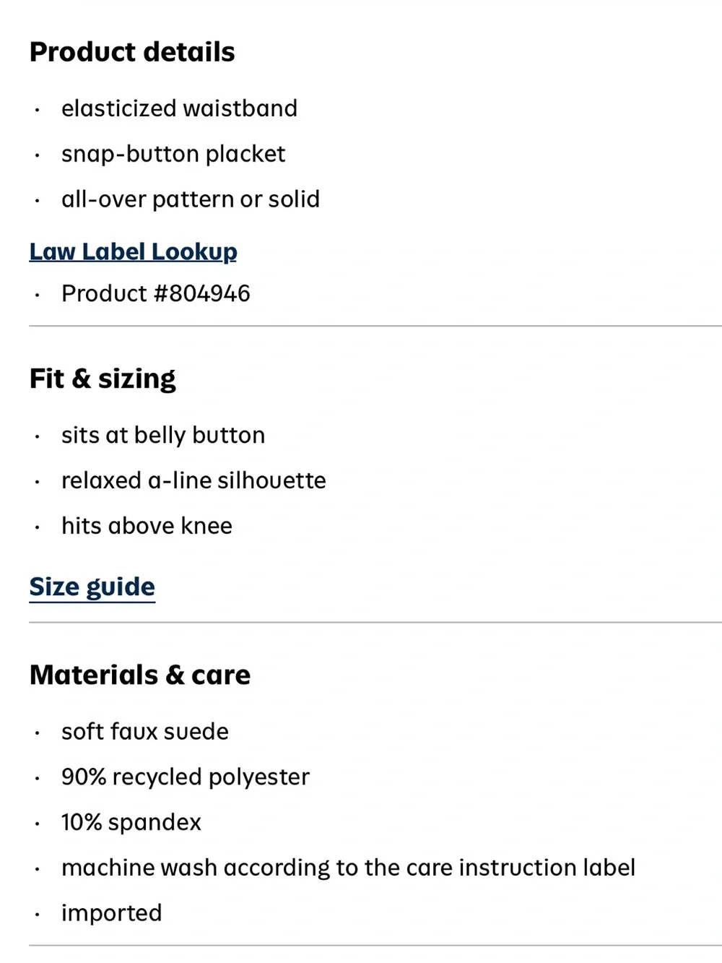The image size is (722, 963).
Task: Click the imported bullet item
Action: click(111, 913)
